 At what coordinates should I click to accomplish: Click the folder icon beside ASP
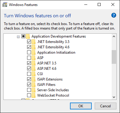click(x=33, y=58)
